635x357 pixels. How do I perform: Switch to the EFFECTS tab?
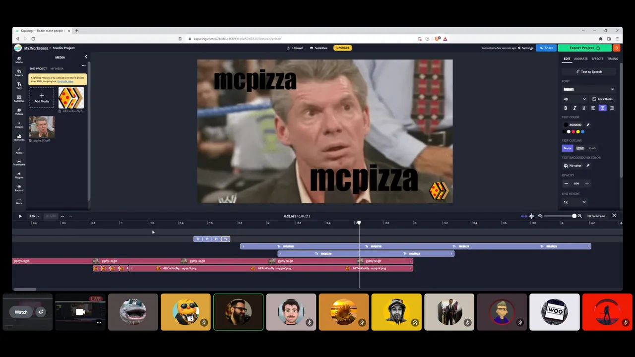597,59
